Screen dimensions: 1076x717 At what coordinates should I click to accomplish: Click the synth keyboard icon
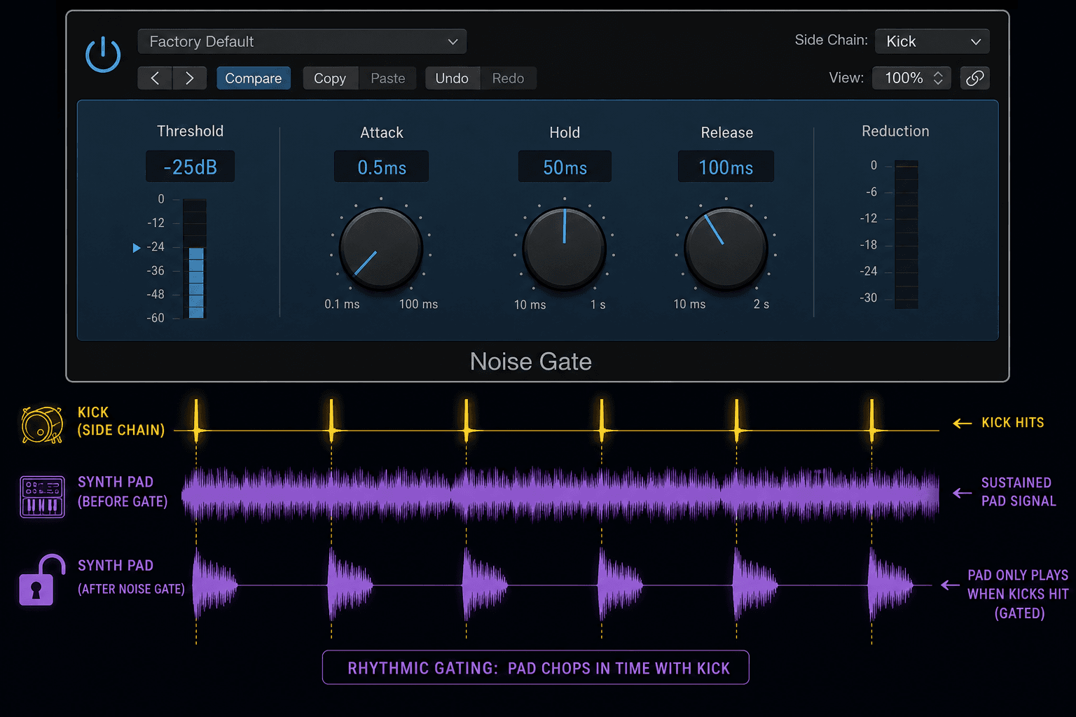42,496
